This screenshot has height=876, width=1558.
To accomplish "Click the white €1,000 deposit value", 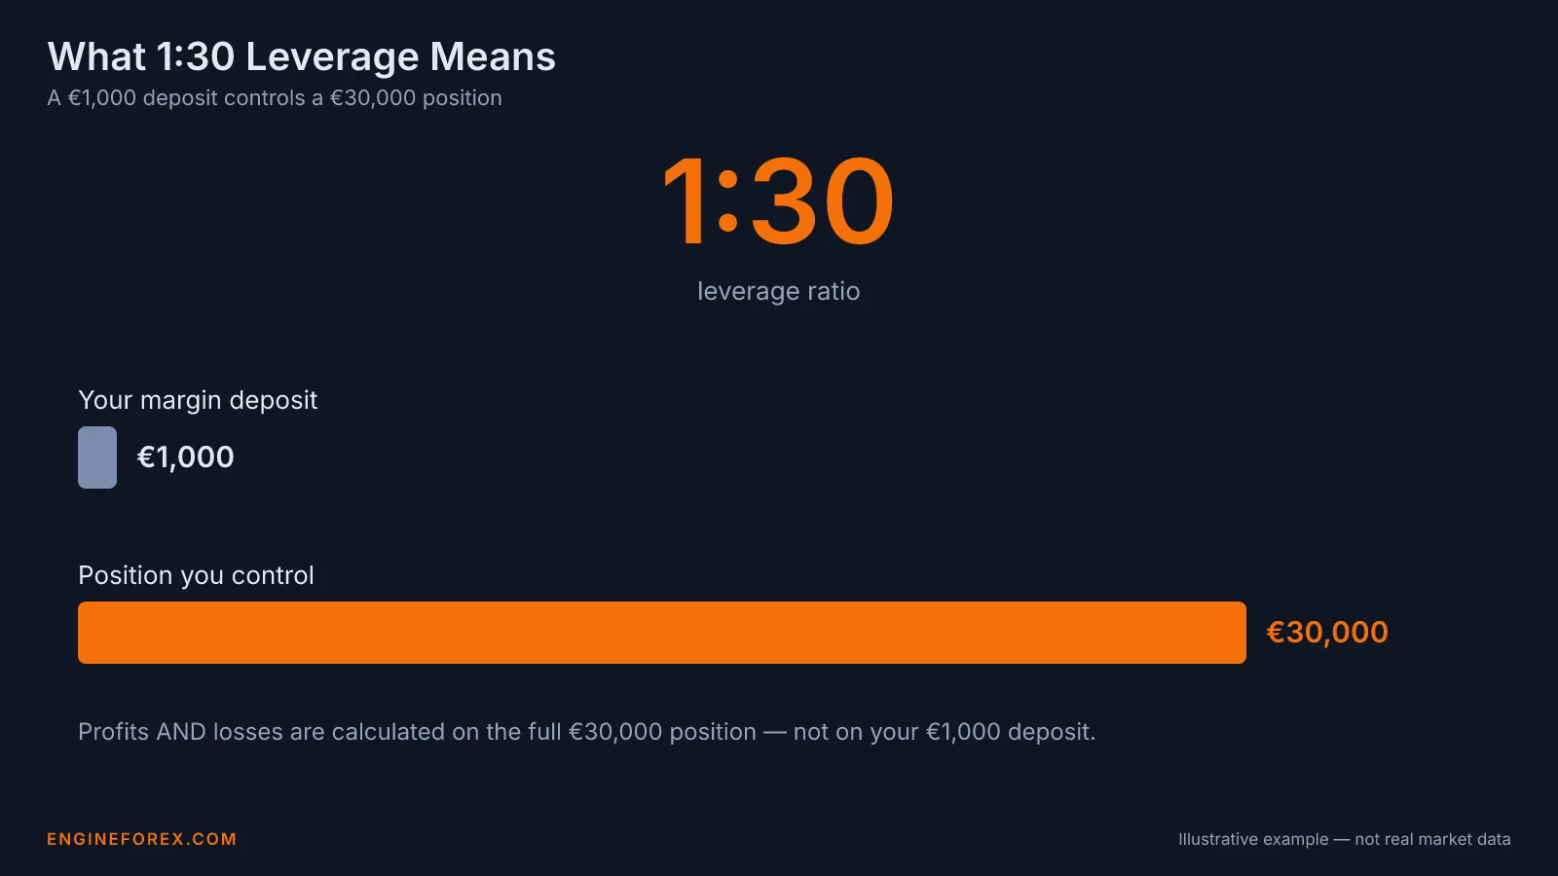I will pos(186,457).
